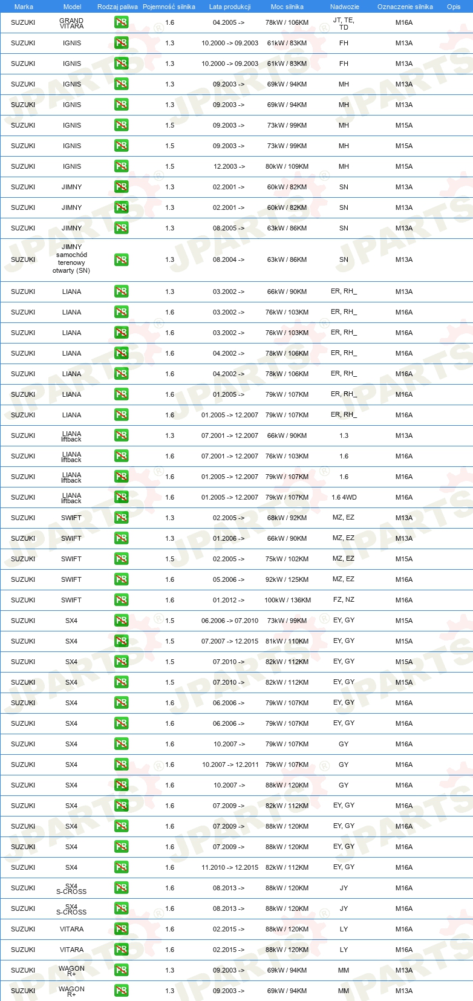Click fuel icon for JIMNY 08.2005 row

tap(122, 228)
